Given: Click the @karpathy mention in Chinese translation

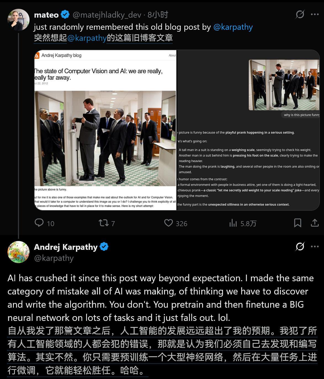Looking at the screenshot, I should (87, 38).
